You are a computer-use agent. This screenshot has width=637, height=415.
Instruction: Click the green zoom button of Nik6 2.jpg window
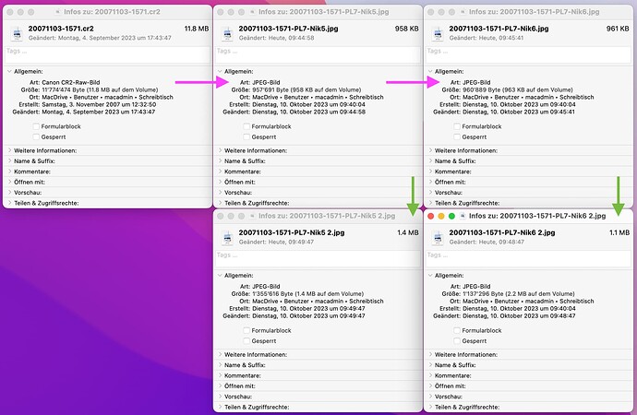click(x=451, y=216)
